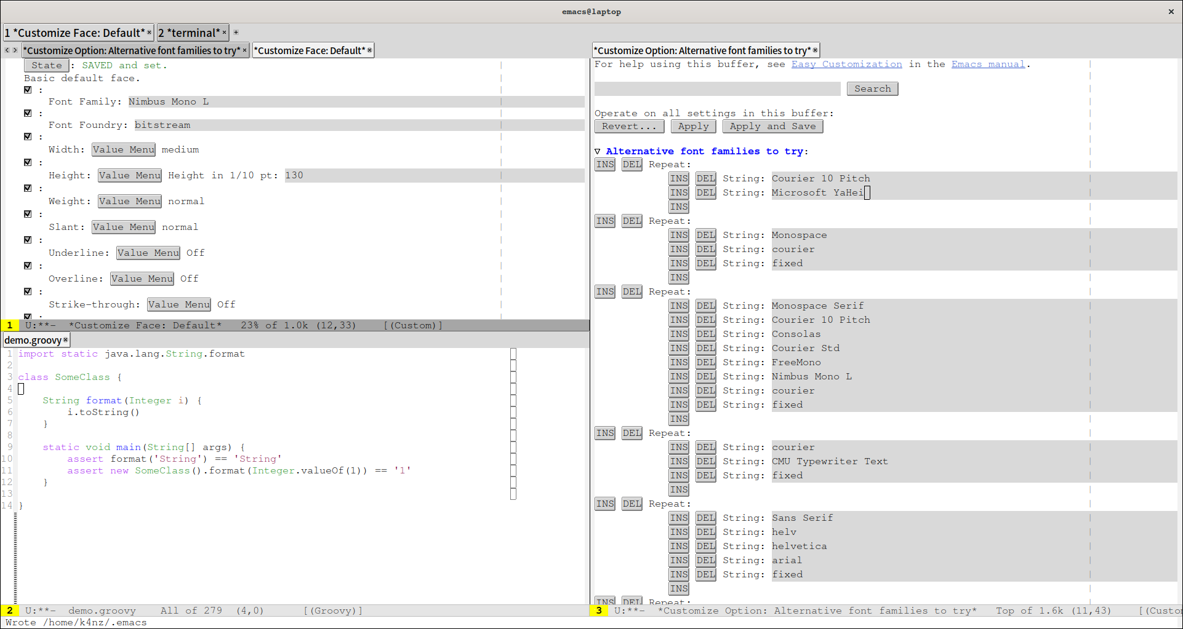Close the emacs@laptop window

[x=1171, y=12]
